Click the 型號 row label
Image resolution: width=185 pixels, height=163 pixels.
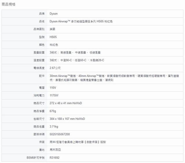pyautogui.click(x=41, y=37)
